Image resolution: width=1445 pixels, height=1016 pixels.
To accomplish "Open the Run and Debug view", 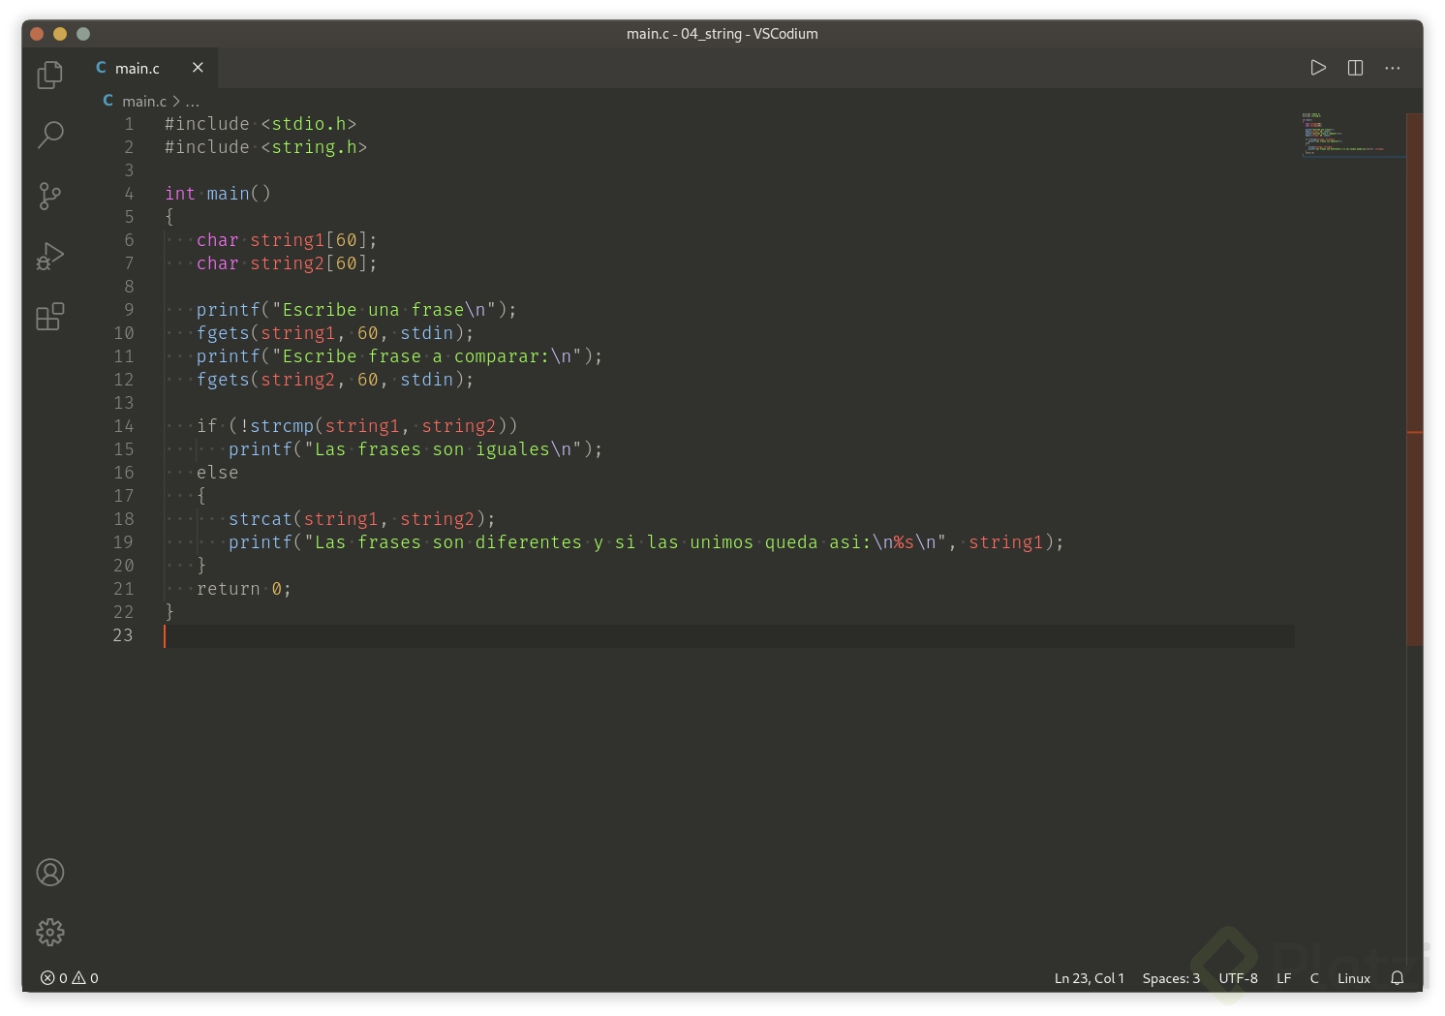I will pos(49,256).
